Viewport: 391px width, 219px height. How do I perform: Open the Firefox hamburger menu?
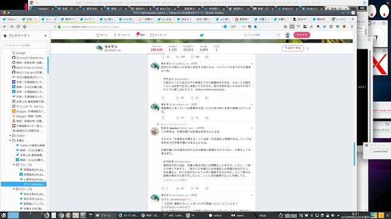coord(352,27)
